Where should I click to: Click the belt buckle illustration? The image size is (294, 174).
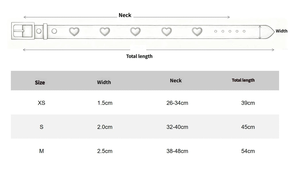coord(23,31)
